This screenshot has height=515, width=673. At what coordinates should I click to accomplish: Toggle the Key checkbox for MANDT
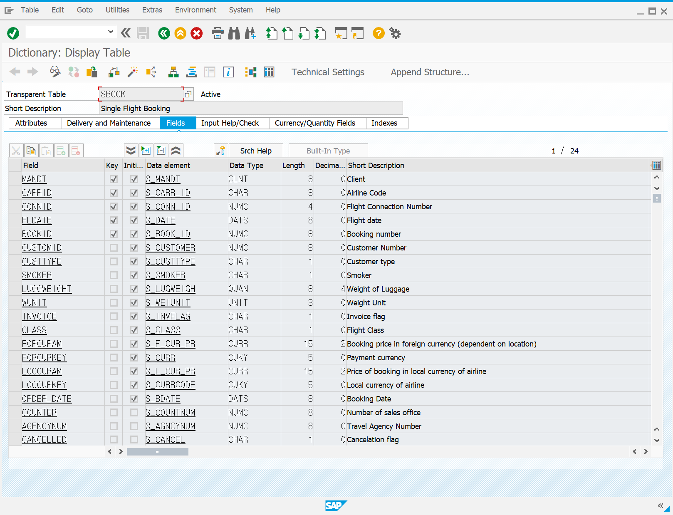114,179
